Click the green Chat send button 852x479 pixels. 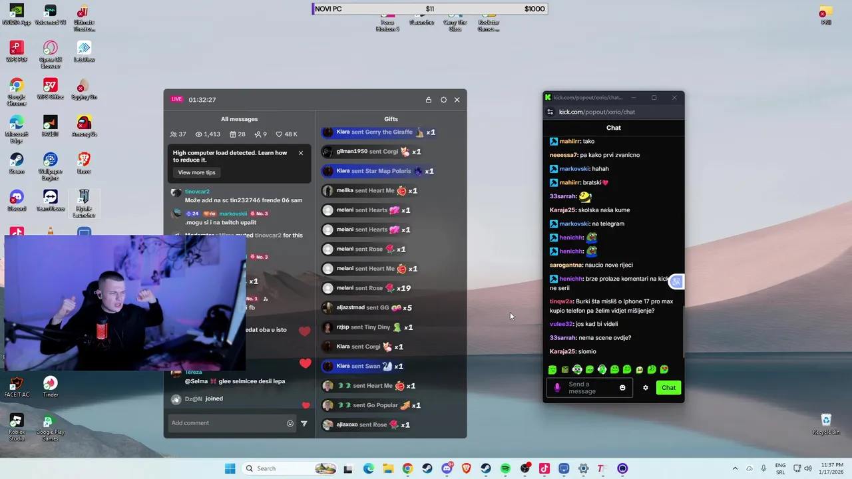point(668,388)
